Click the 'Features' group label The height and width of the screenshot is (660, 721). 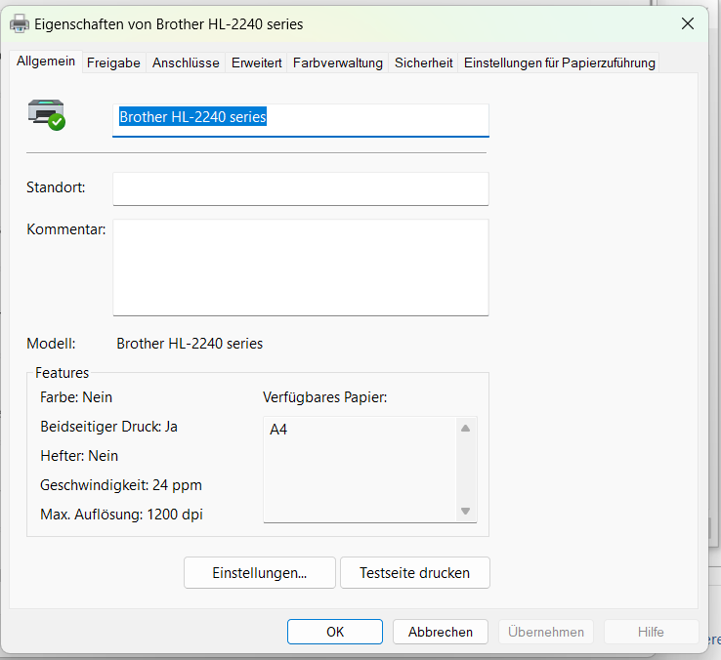[x=62, y=373]
